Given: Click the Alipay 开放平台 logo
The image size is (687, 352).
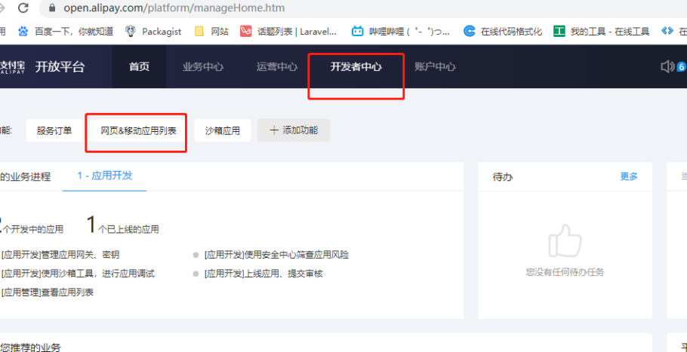Looking at the screenshot, I should pos(44,66).
